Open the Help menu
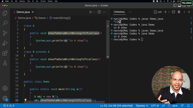Viewport: 193px width, 108px height. (x=56, y=1)
